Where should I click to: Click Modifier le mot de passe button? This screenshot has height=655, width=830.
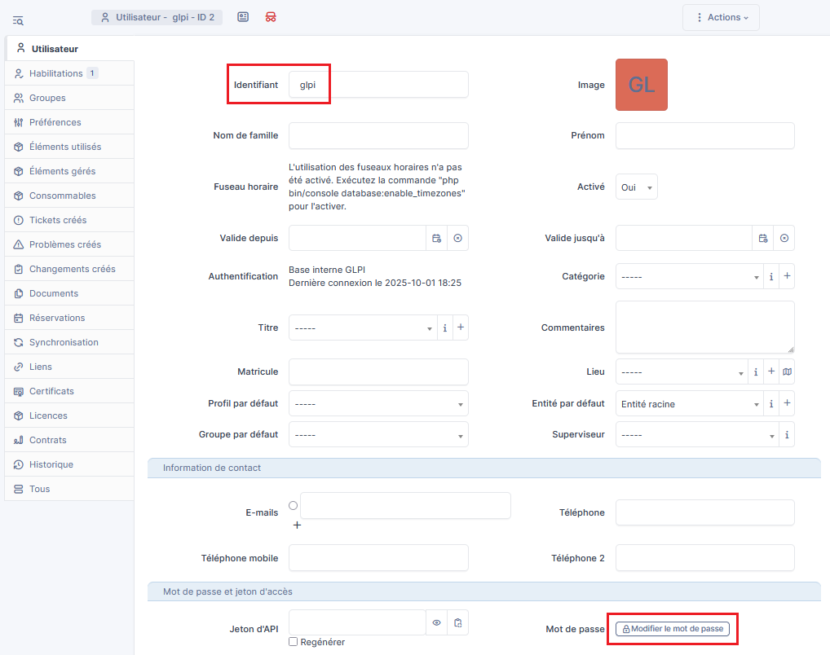click(x=672, y=629)
